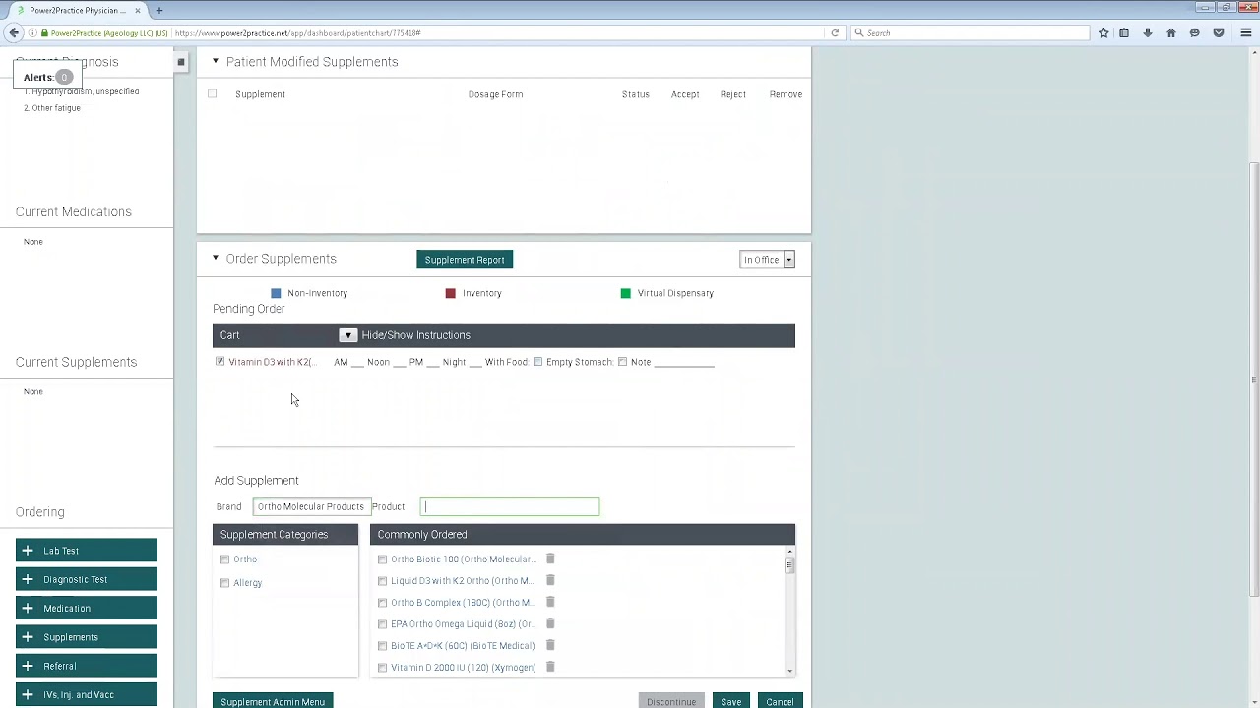Check Vitamin D 2000 IU (120) checkbox
The width and height of the screenshot is (1260, 708).
382,668
